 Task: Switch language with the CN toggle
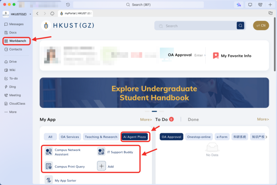point(261,25)
